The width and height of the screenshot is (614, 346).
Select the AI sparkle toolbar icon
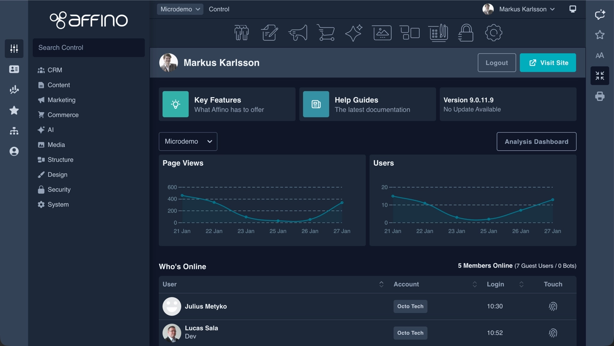(353, 33)
